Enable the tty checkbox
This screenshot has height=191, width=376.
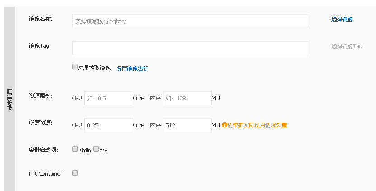[96, 150]
